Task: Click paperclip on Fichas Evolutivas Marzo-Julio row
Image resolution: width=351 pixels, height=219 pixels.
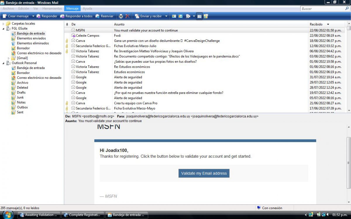Action: coord(67,46)
